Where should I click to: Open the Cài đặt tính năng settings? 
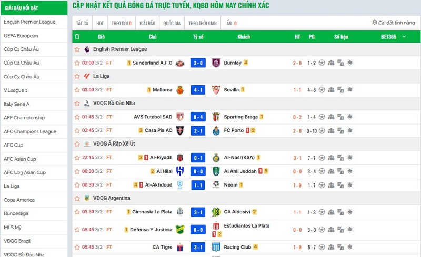(393, 23)
